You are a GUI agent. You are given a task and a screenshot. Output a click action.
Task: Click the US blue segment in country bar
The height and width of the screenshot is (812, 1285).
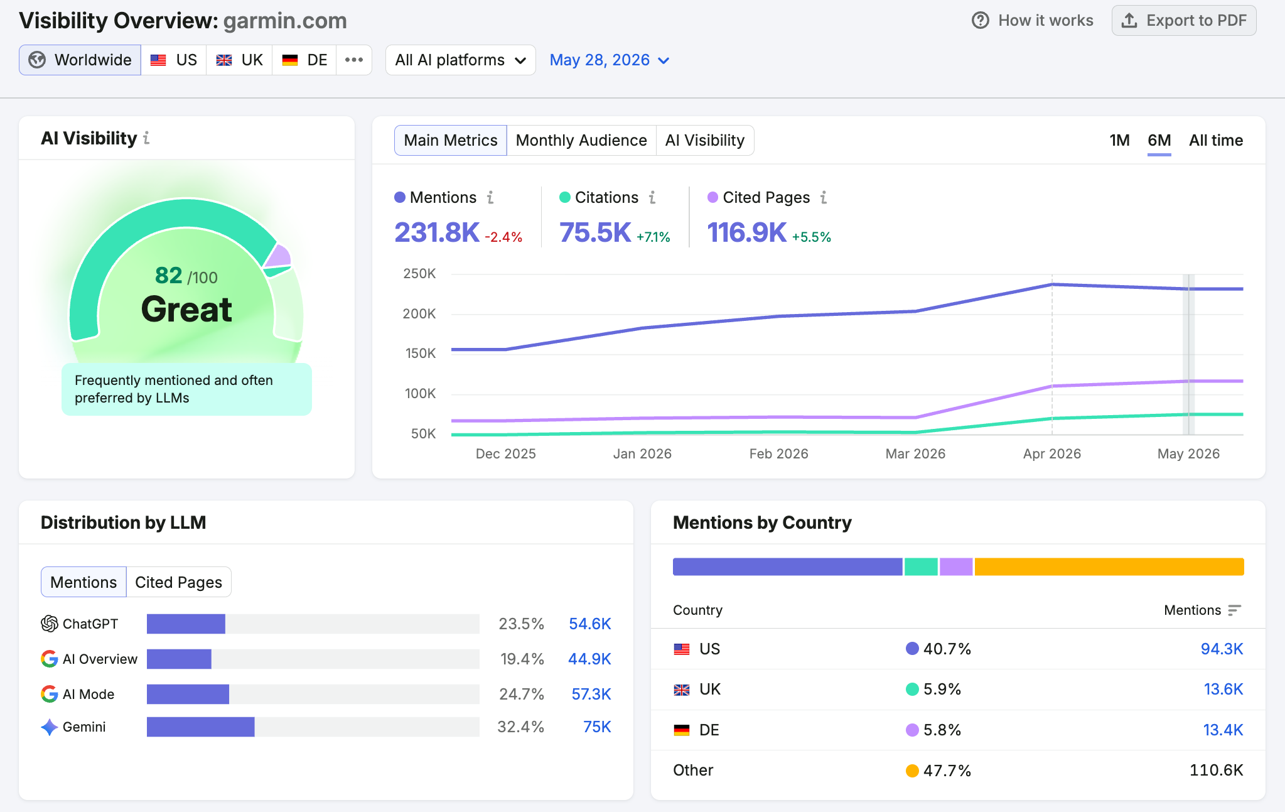pyautogui.click(x=787, y=566)
